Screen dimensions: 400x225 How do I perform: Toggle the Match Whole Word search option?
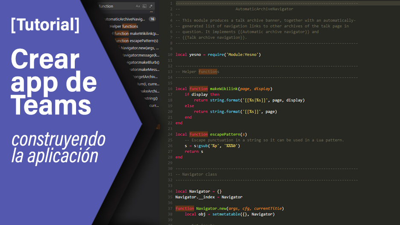(144, 6)
